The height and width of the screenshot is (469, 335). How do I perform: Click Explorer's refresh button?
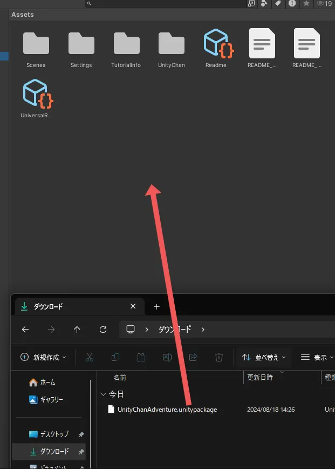click(x=103, y=330)
